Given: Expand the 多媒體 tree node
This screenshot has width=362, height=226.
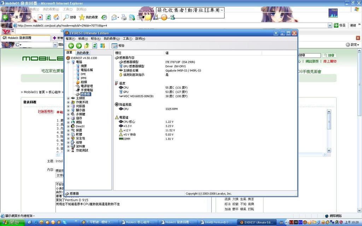Looking at the screenshot, I should (68, 114).
